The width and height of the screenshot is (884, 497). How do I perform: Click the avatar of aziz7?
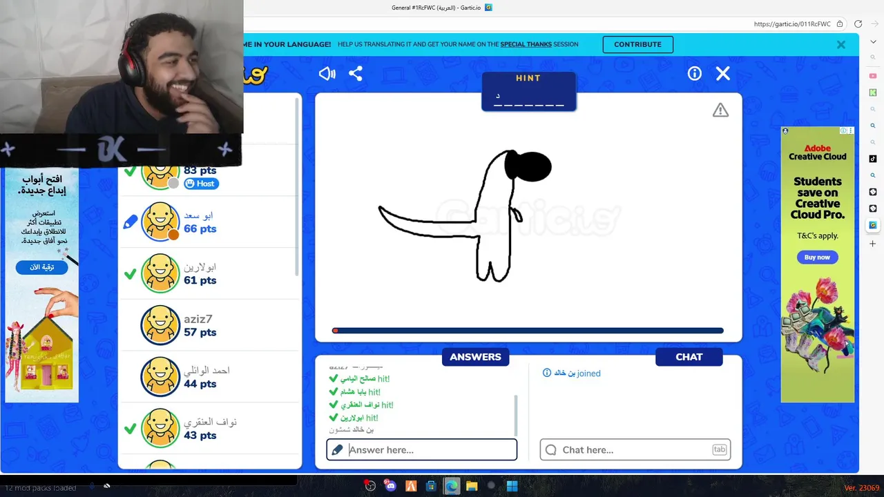tap(160, 325)
